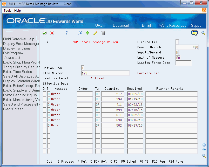Open the Help menu
Screen dimensions: 209x167
[x=17, y=11]
